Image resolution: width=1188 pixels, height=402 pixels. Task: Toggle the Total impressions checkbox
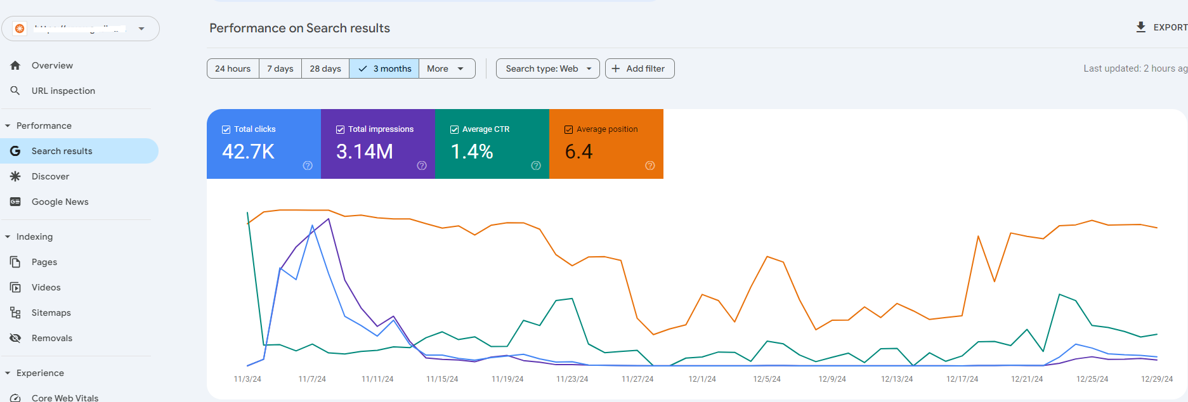tap(340, 129)
